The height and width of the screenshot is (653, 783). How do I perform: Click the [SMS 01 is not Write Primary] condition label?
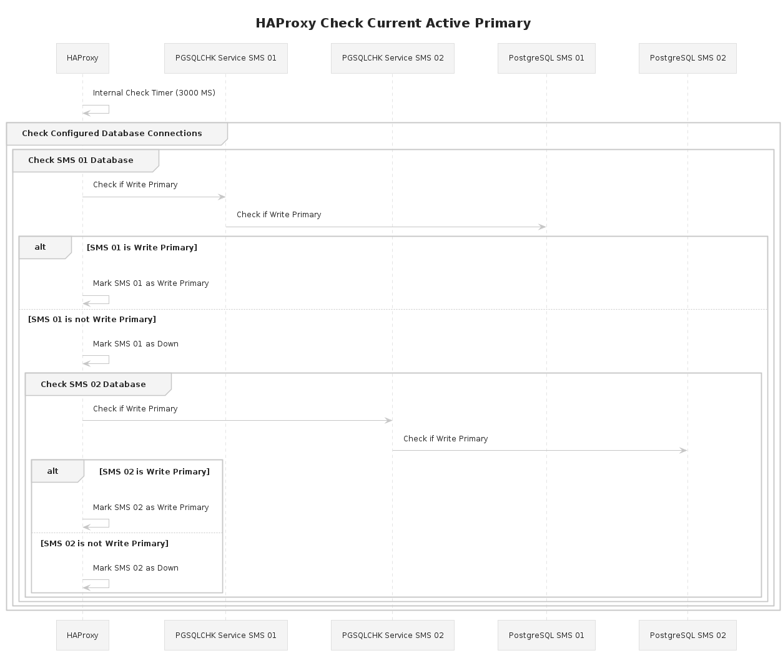[x=92, y=320]
